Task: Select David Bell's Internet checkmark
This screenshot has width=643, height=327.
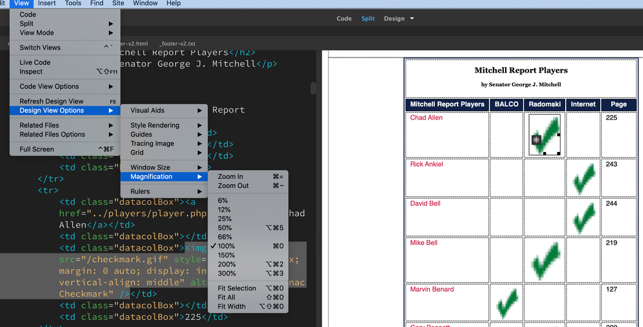Action: 584,218
